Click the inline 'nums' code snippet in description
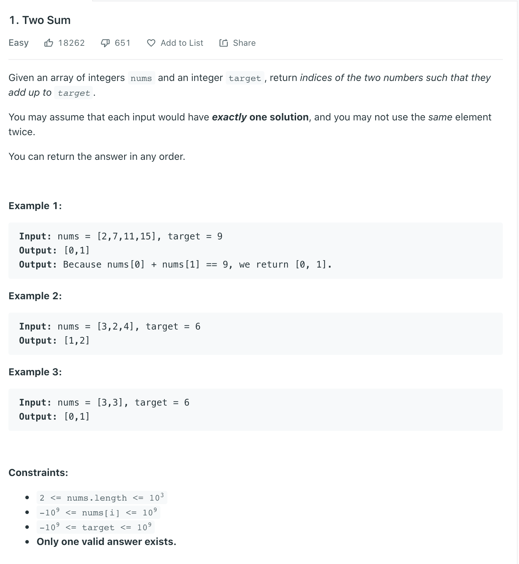This screenshot has width=519, height=564. (x=141, y=78)
